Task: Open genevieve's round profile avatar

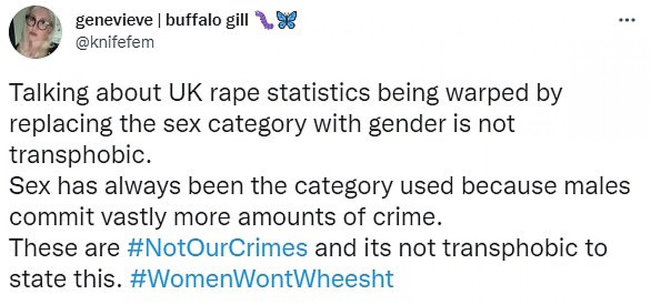Action: (x=35, y=32)
